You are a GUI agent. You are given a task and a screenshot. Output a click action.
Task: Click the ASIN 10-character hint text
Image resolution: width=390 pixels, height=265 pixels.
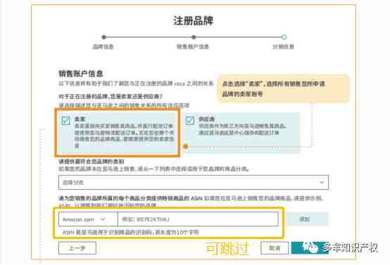130,233
